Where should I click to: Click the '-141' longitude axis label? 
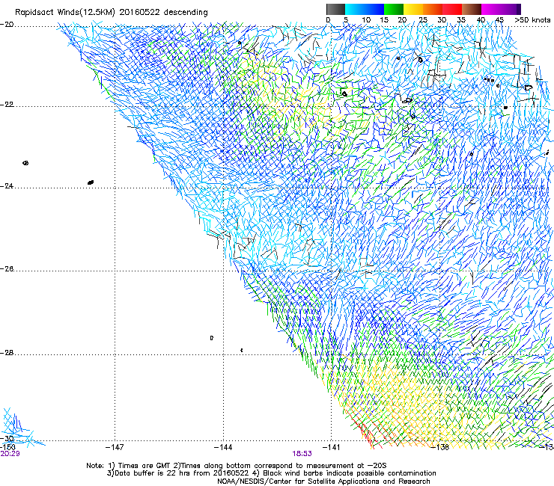tap(332, 447)
